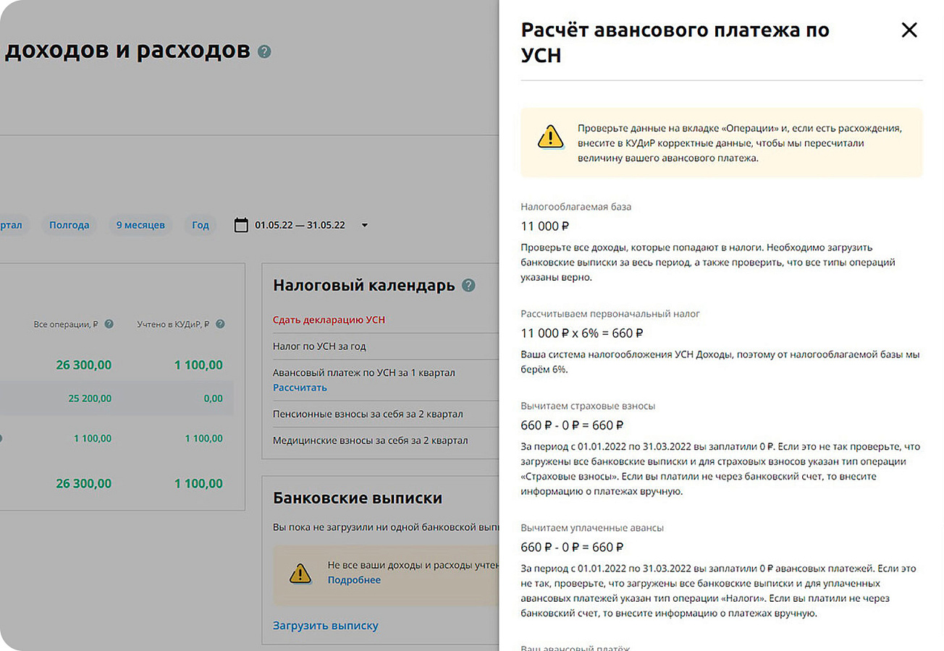944x651 pixels.
Task: Open «Сдать декларацию УСН» link
Action: pos(329,320)
